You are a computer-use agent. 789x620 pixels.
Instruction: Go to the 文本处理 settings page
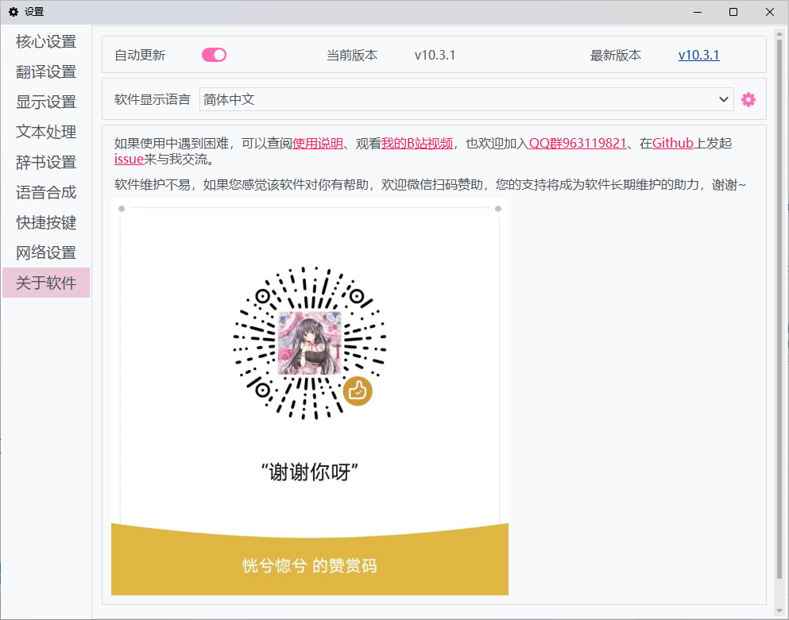tap(44, 132)
